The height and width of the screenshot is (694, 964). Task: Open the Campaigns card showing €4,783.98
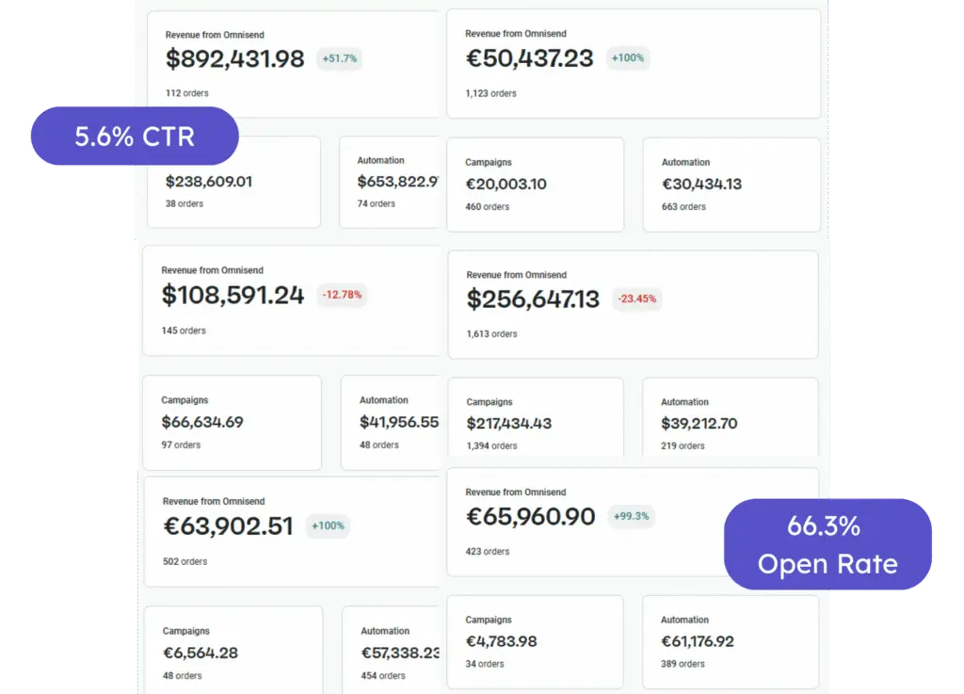click(535, 642)
